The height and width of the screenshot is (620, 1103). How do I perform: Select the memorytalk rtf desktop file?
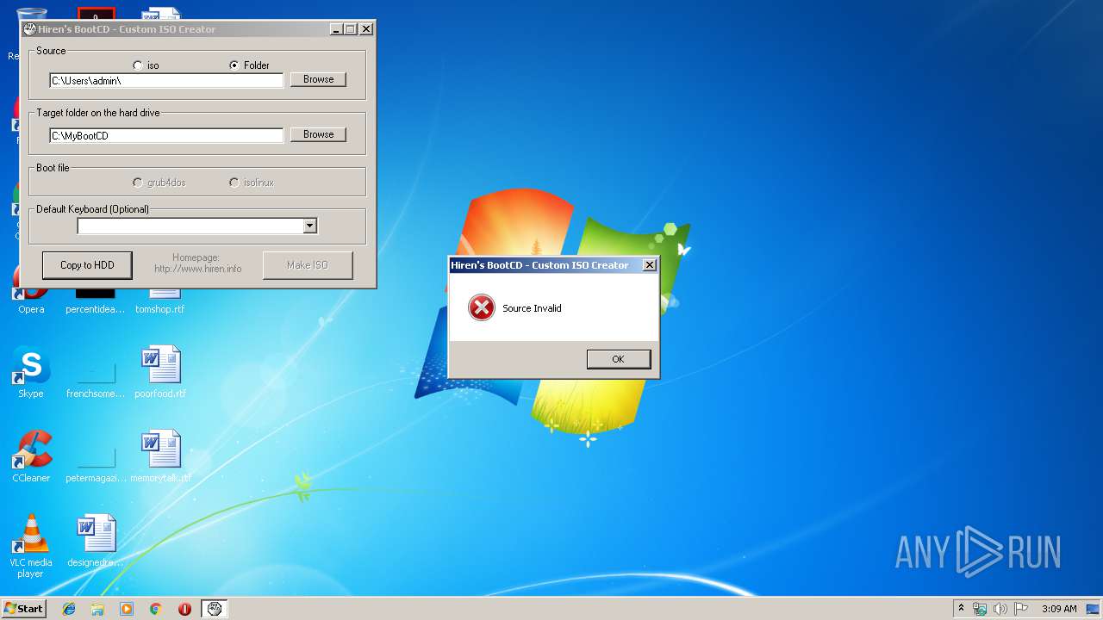tap(160, 456)
